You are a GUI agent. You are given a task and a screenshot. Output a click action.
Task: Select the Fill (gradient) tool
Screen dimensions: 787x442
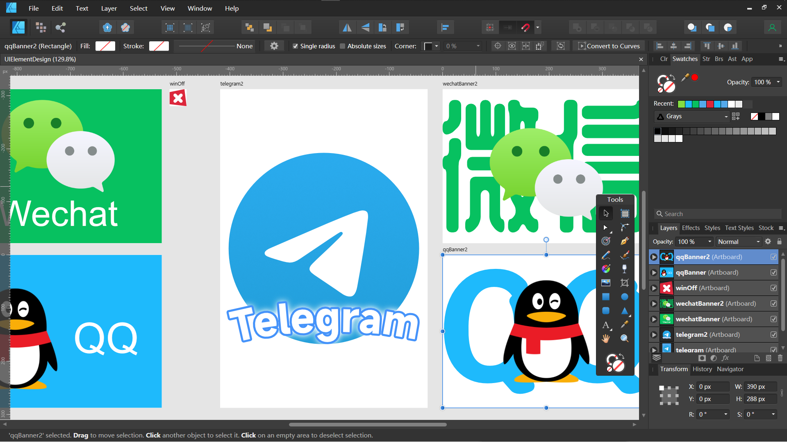click(x=606, y=269)
